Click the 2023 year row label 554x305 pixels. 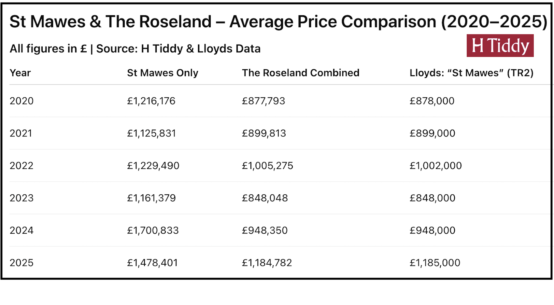click(x=21, y=198)
